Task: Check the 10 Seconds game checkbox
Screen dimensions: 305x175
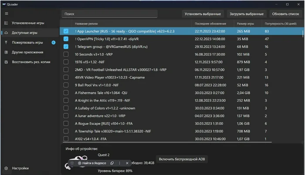Action: click(x=66, y=54)
